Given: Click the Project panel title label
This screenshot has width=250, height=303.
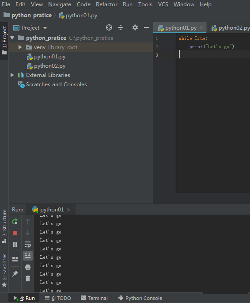Looking at the screenshot, I should tap(30, 28).
